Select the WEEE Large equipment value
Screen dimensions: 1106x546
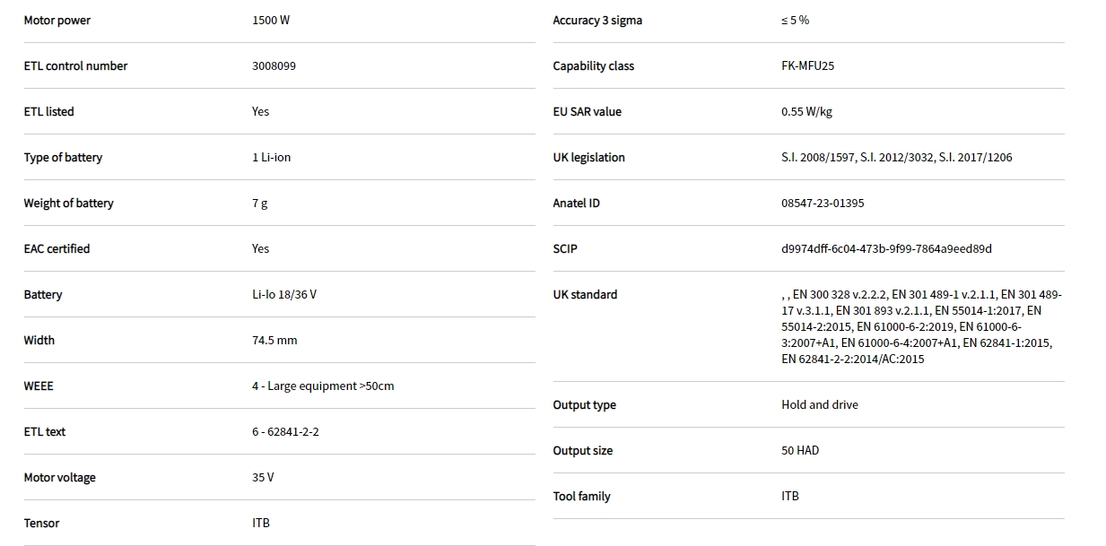[x=323, y=386]
